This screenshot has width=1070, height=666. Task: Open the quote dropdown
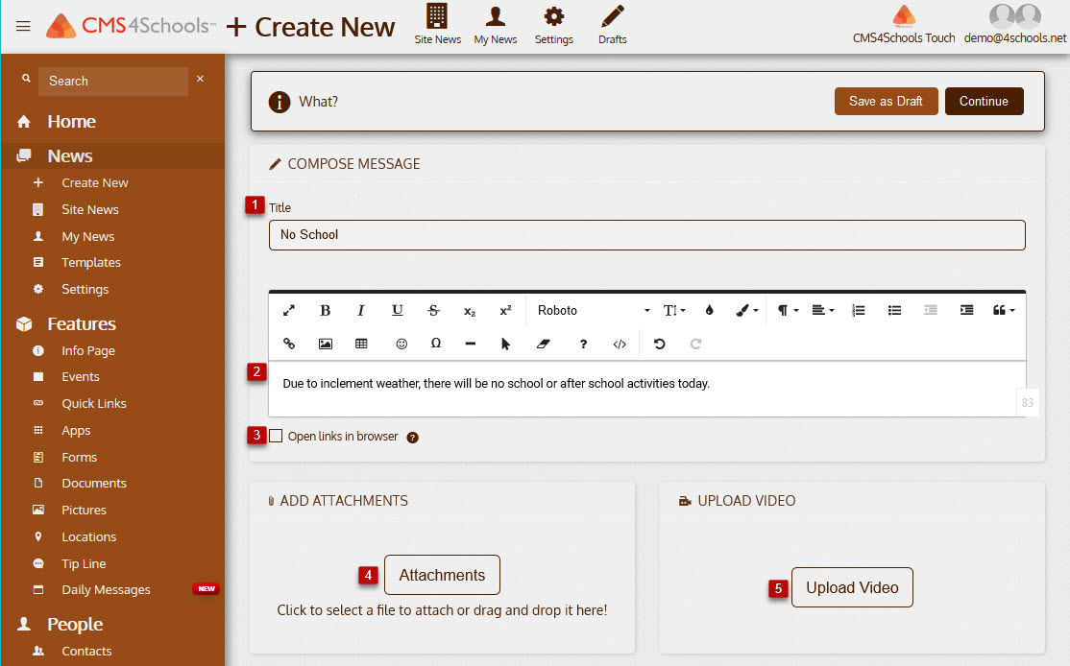tap(1004, 310)
